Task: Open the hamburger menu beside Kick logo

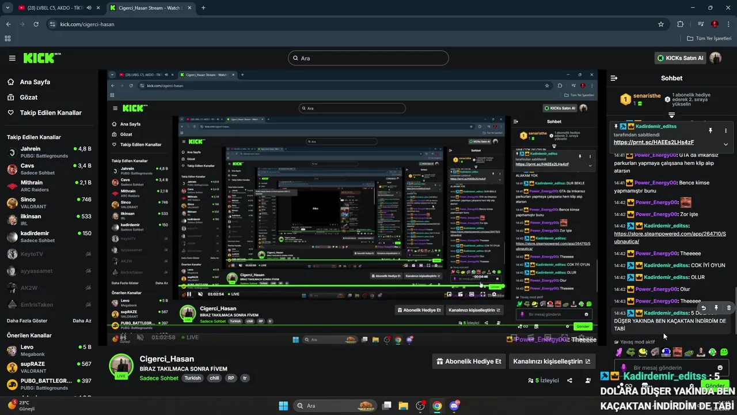Action: [x=12, y=58]
